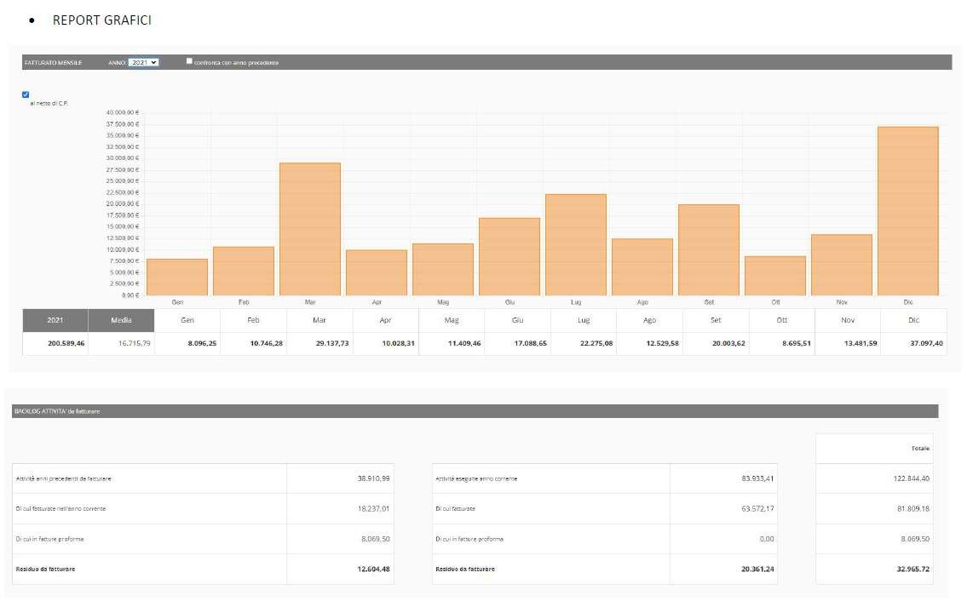Click the September (Set) chart bar
Screen dimensions: 973x601
tap(709, 249)
